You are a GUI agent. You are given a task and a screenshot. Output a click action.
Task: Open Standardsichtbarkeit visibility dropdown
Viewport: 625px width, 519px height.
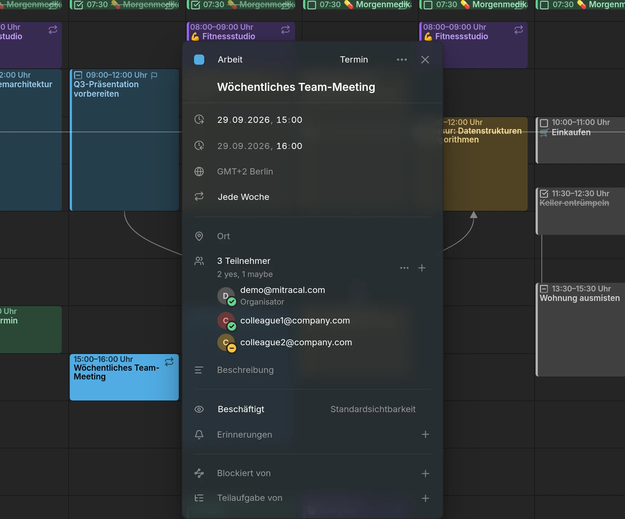373,409
